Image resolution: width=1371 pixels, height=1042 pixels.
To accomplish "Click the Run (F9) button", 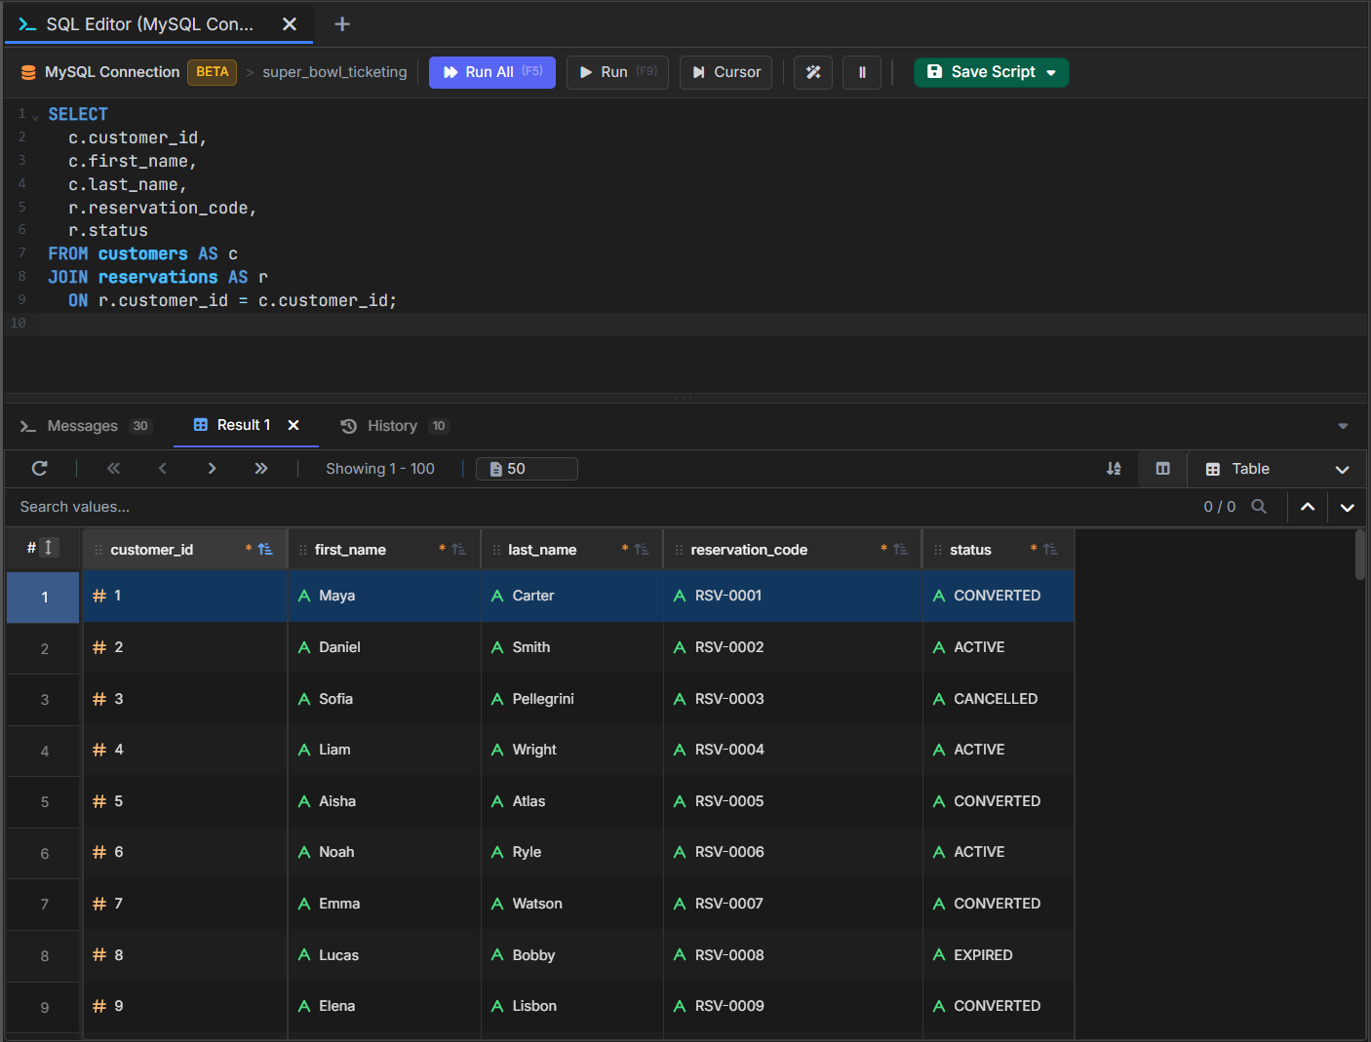I will pyautogui.click(x=617, y=72).
